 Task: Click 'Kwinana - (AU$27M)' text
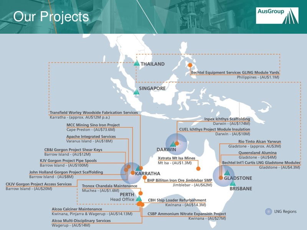[207, 219]
